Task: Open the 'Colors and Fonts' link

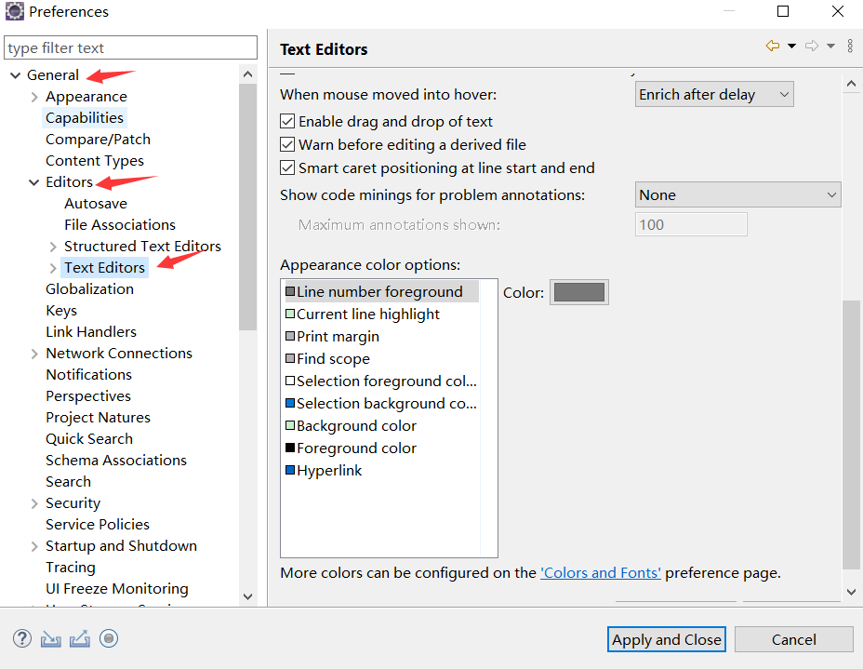Action: point(601,573)
